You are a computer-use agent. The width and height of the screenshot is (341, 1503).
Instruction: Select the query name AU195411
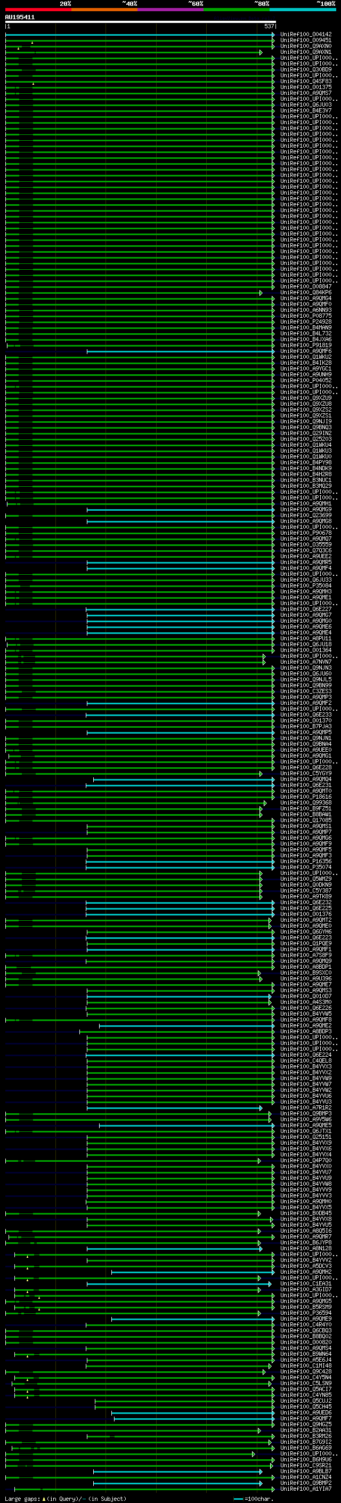tap(20, 17)
